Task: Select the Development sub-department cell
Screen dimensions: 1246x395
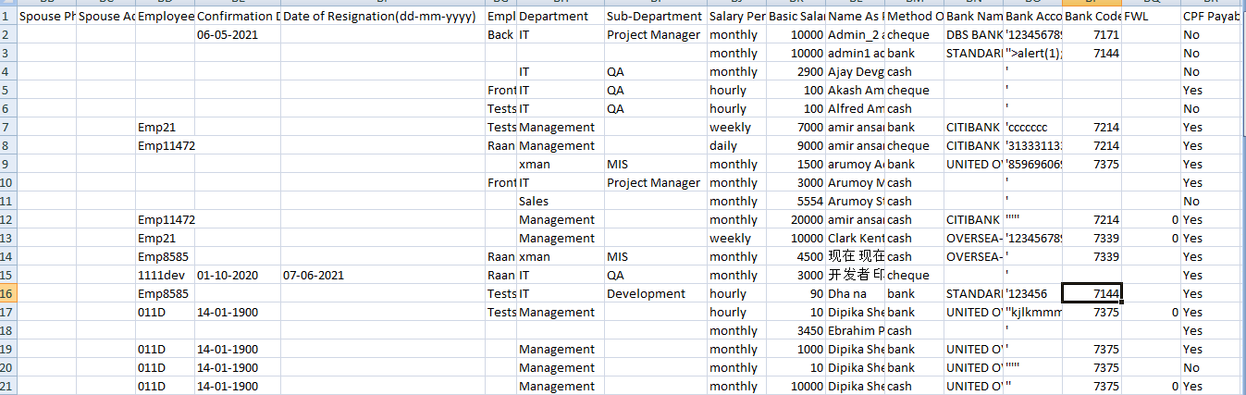Action: coord(656,293)
